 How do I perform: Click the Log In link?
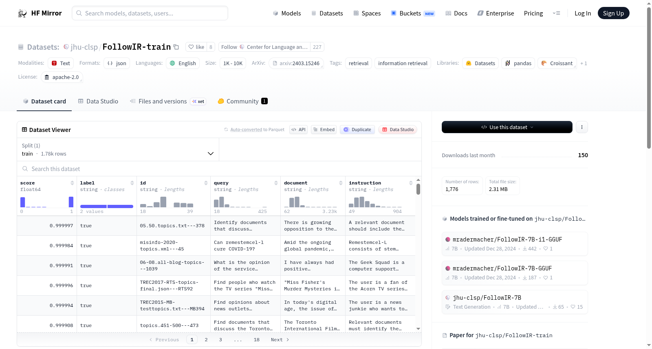tap(583, 13)
